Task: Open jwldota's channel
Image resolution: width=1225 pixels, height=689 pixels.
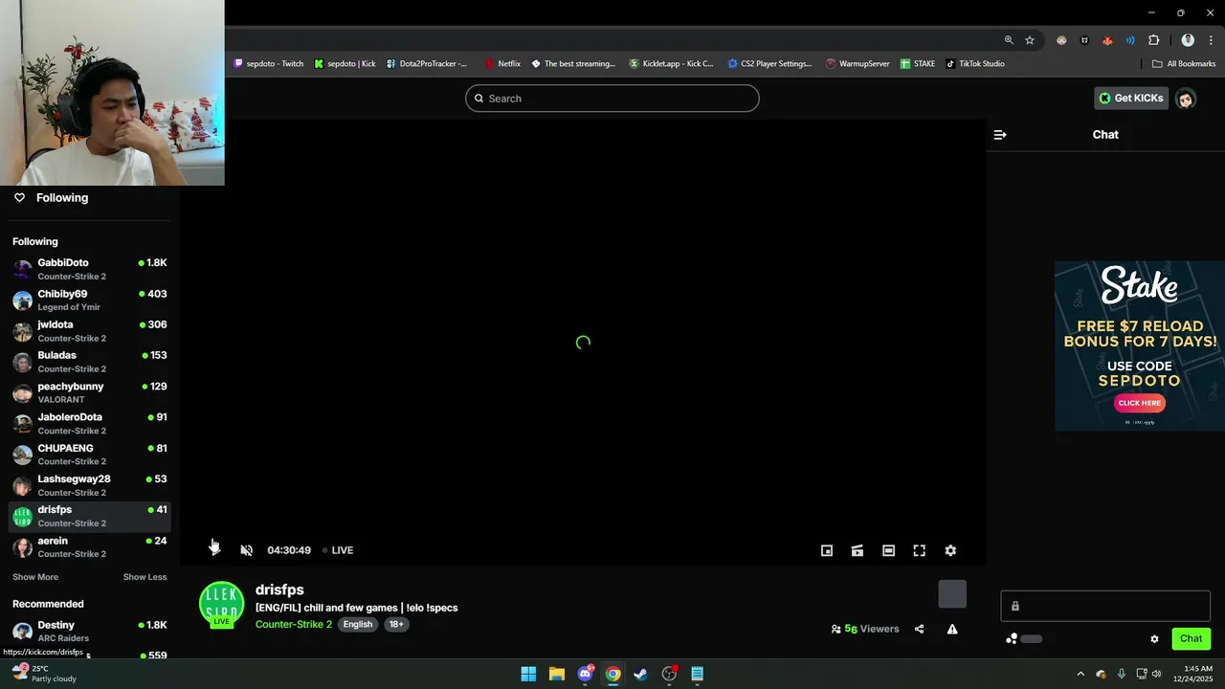Action: 90,331
